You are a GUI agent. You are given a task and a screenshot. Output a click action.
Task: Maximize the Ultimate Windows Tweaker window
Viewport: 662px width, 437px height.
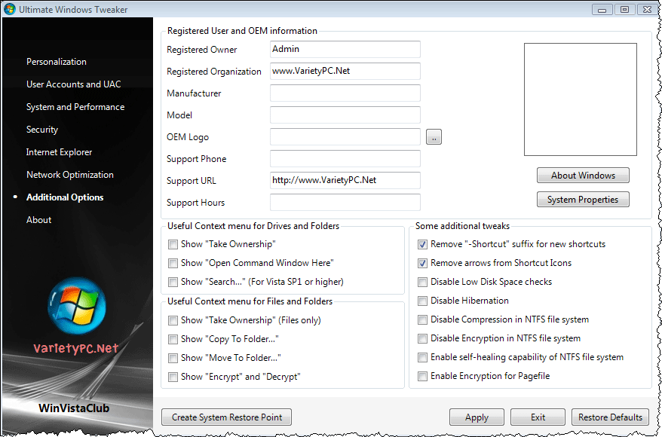click(x=625, y=9)
